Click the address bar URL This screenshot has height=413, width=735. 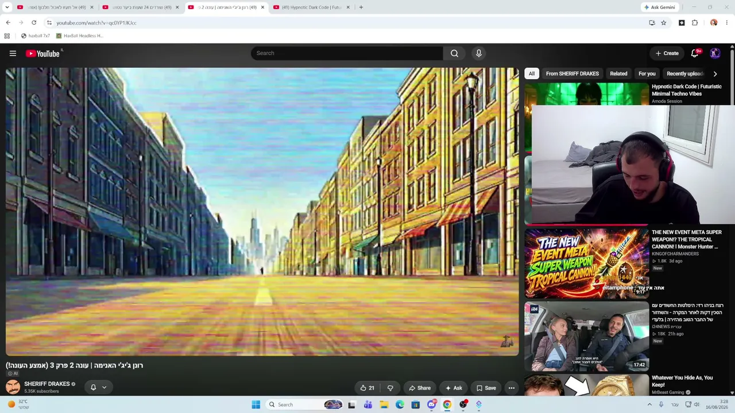pos(96,23)
